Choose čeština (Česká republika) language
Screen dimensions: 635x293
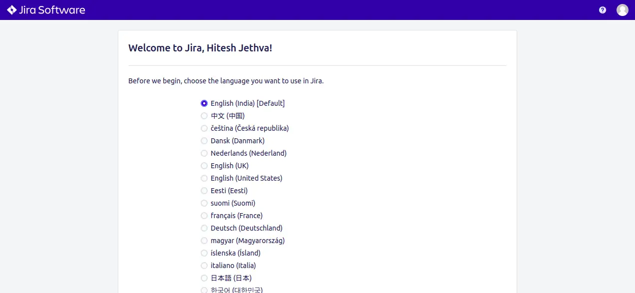point(204,128)
